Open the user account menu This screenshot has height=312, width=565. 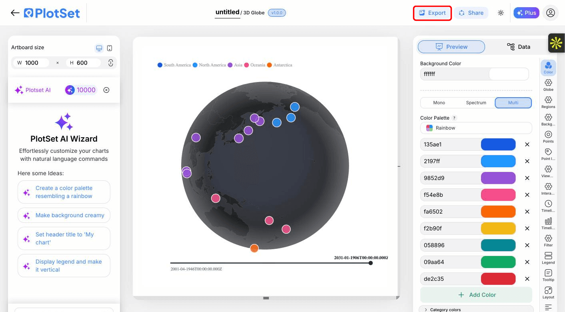pos(551,13)
